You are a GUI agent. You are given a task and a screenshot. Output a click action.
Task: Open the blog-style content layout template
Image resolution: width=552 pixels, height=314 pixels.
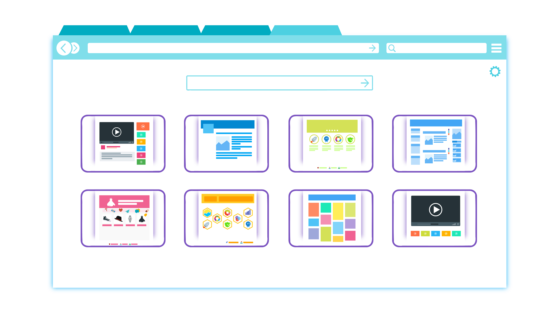tap(226, 143)
